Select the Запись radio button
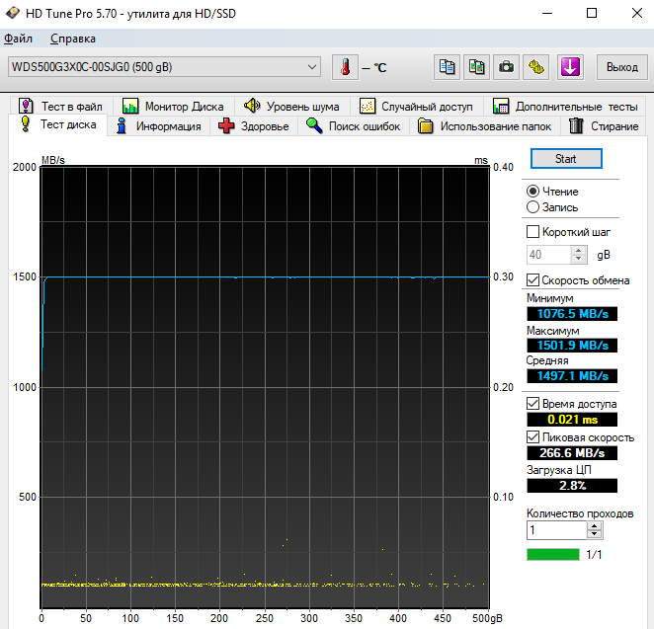The width and height of the screenshot is (654, 629). 533,207
